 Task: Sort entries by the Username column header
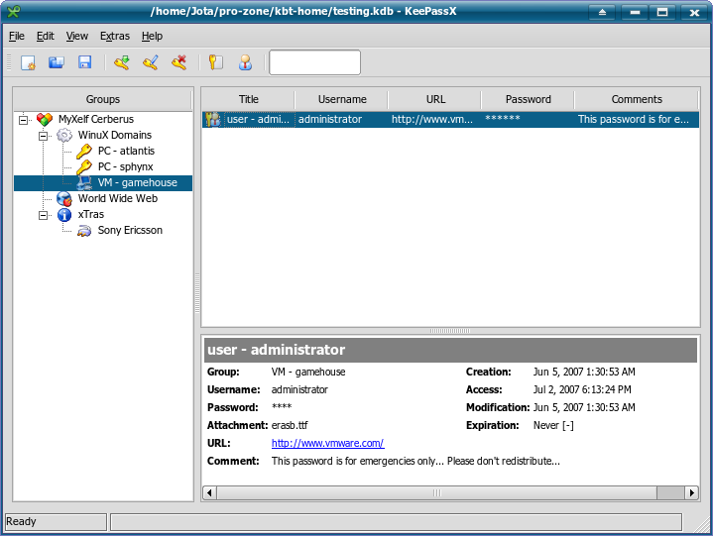(341, 99)
